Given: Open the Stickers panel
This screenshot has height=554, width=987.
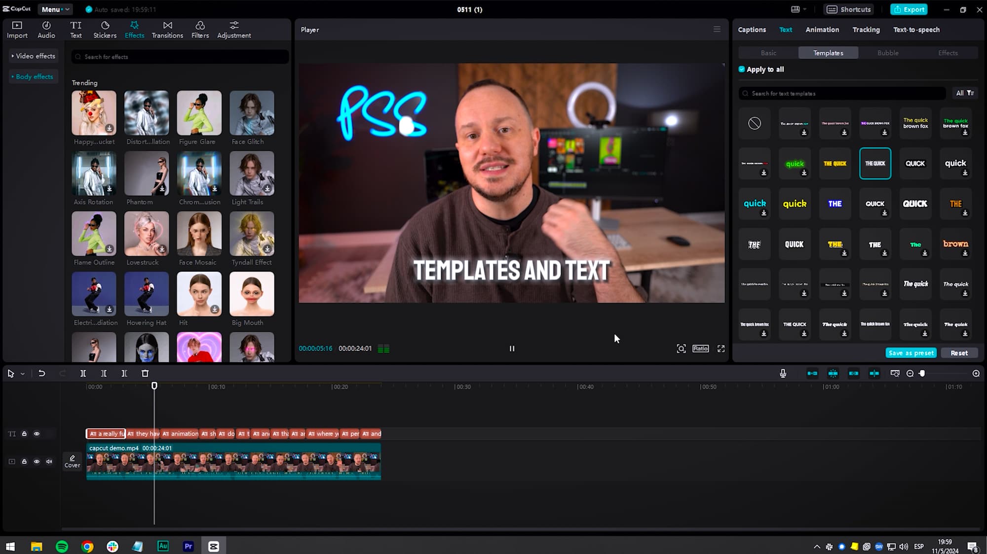Looking at the screenshot, I should point(105,30).
